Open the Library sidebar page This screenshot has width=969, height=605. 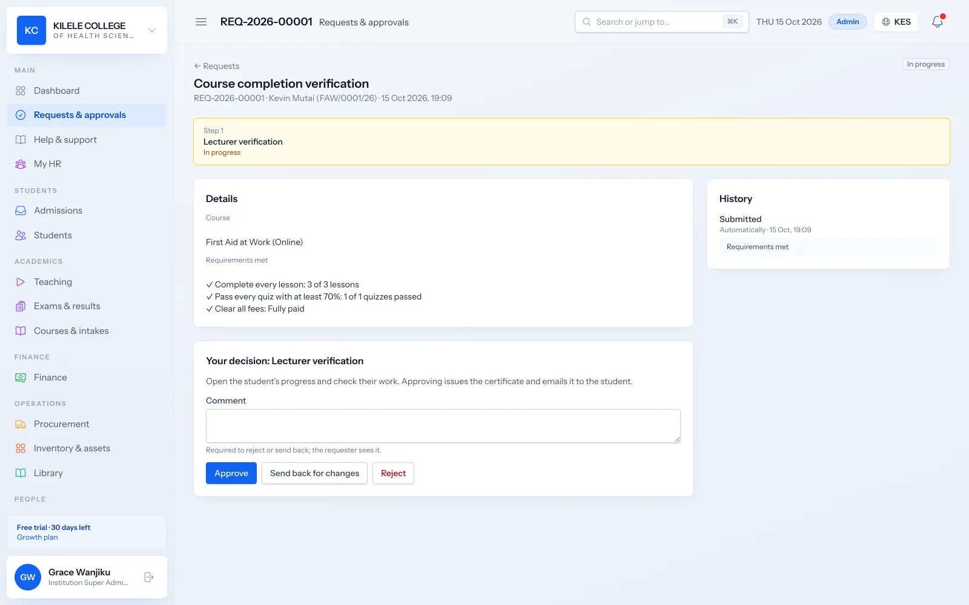click(x=87, y=473)
